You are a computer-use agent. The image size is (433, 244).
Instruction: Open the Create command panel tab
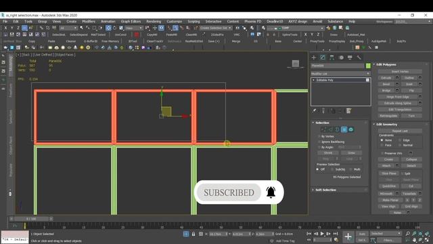(x=314, y=57)
